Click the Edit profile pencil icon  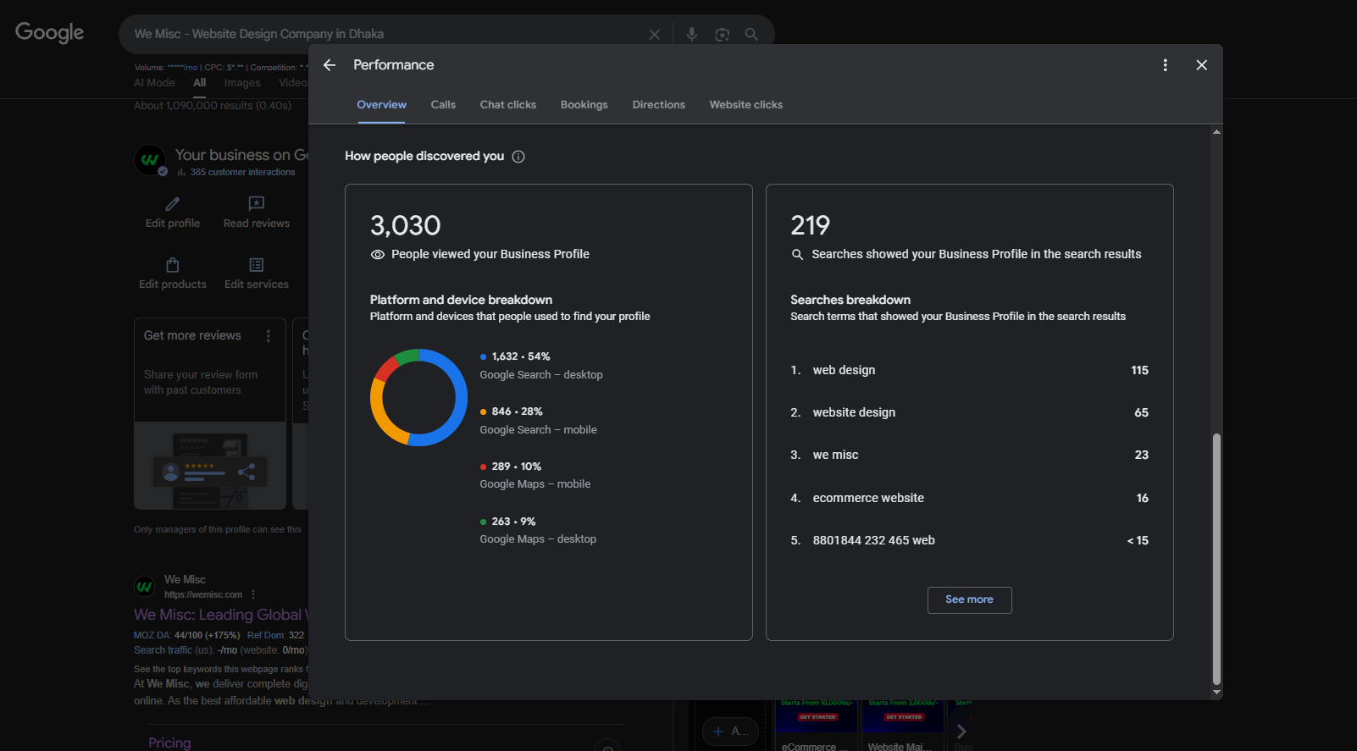coord(173,204)
